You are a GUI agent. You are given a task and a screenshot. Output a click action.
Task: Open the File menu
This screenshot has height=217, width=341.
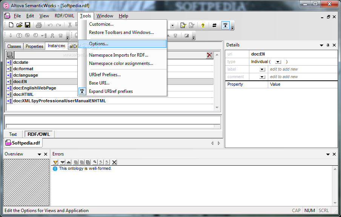point(17,16)
